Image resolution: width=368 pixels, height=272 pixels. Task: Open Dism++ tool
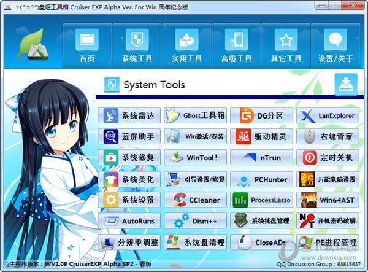point(195,221)
